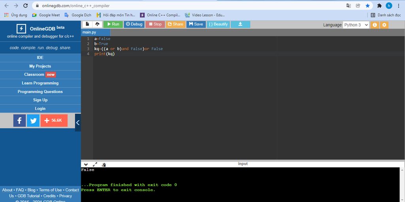Image resolution: width=405 pixels, height=202 pixels.
Task: Click the Stop button
Action: [x=155, y=24]
